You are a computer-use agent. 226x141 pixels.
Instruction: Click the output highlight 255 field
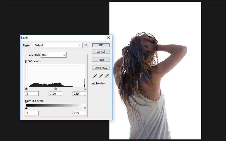point(79,113)
